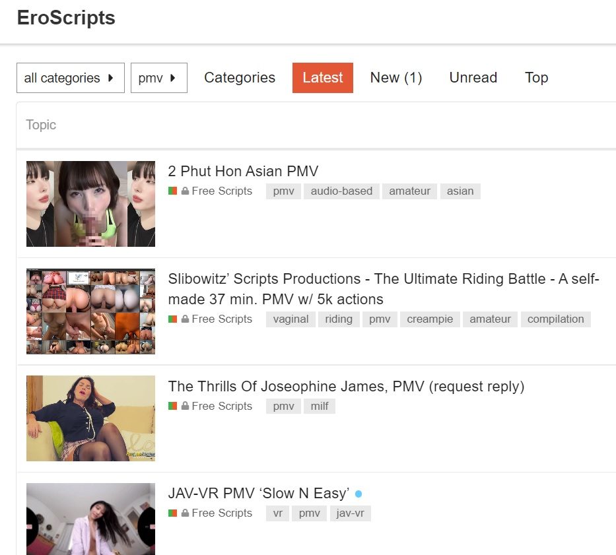Click the blue new-post dot indicator
The width and height of the screenshot is (616, 555).
(359, 494)
